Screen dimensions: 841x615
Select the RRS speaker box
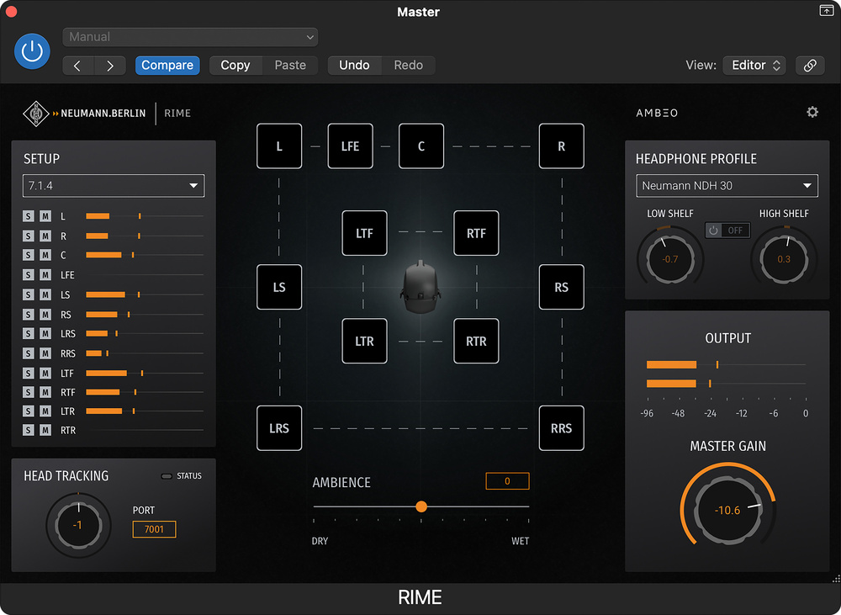(562, 428)
